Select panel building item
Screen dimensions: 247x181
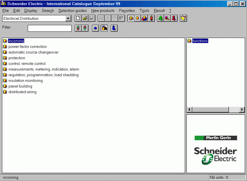20,86
